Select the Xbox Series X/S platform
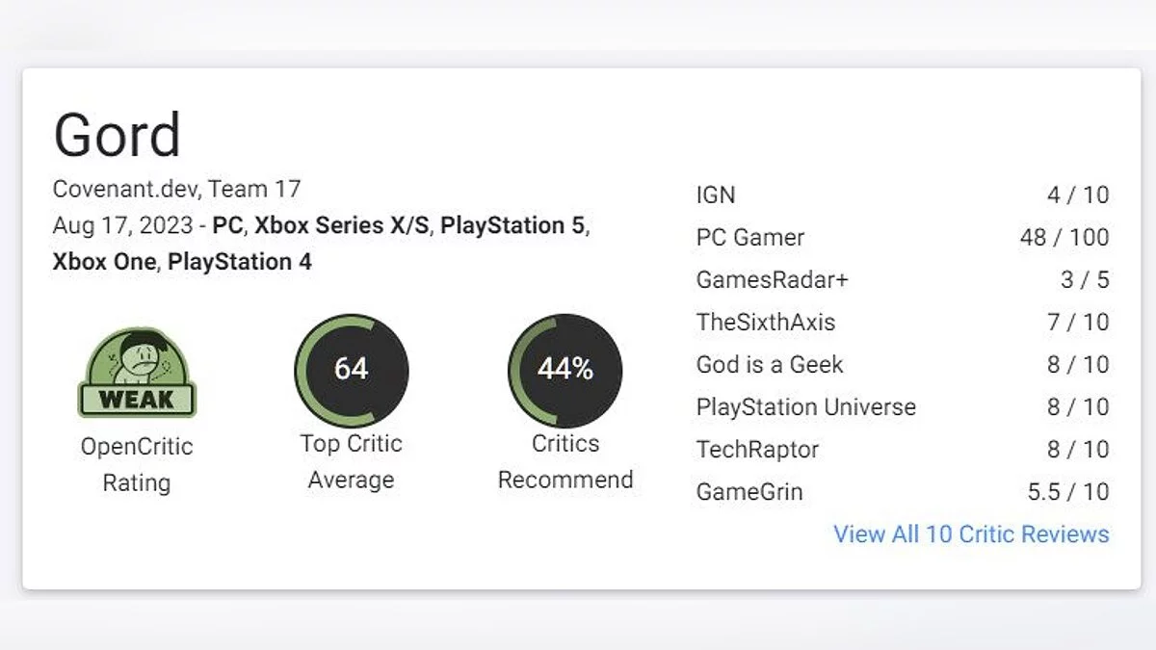1156x650 pixels. [x=341, y=226]
